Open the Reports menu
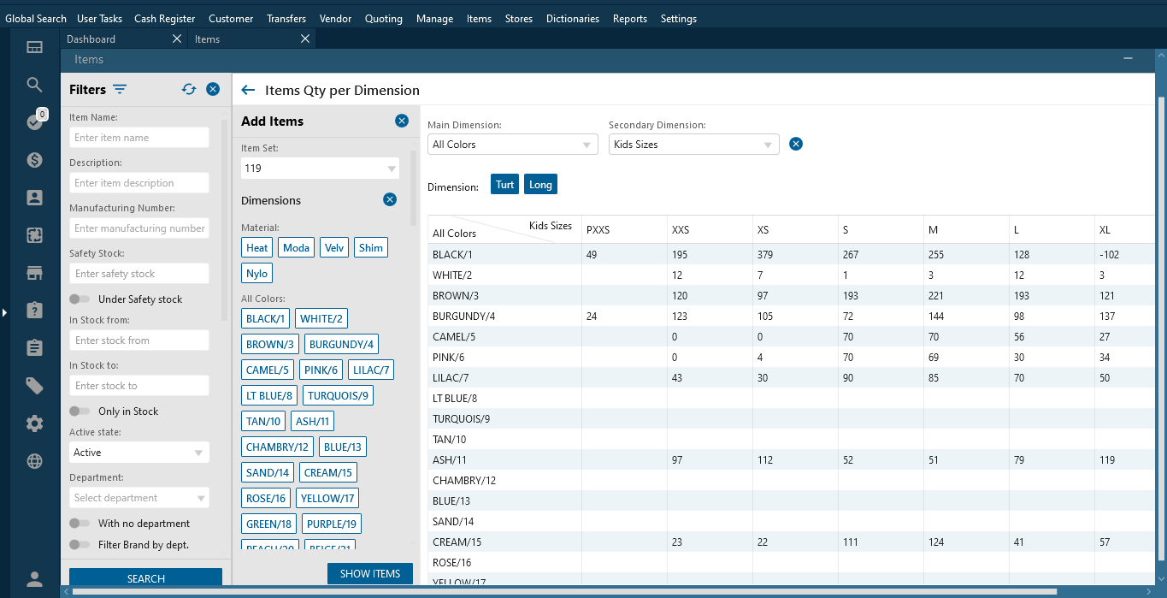This screenshot has width=1167, height=598. click(629, 19)
